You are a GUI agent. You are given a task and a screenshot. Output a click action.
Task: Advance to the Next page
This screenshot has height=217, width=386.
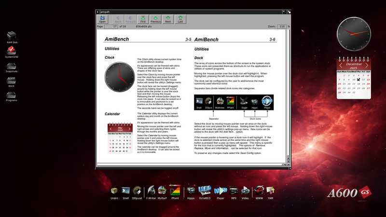pyautogui.click(x=168, y=19)
